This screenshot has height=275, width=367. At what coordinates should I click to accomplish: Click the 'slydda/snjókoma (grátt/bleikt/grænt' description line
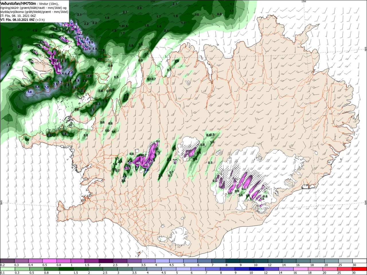click(x=34, y=11)
